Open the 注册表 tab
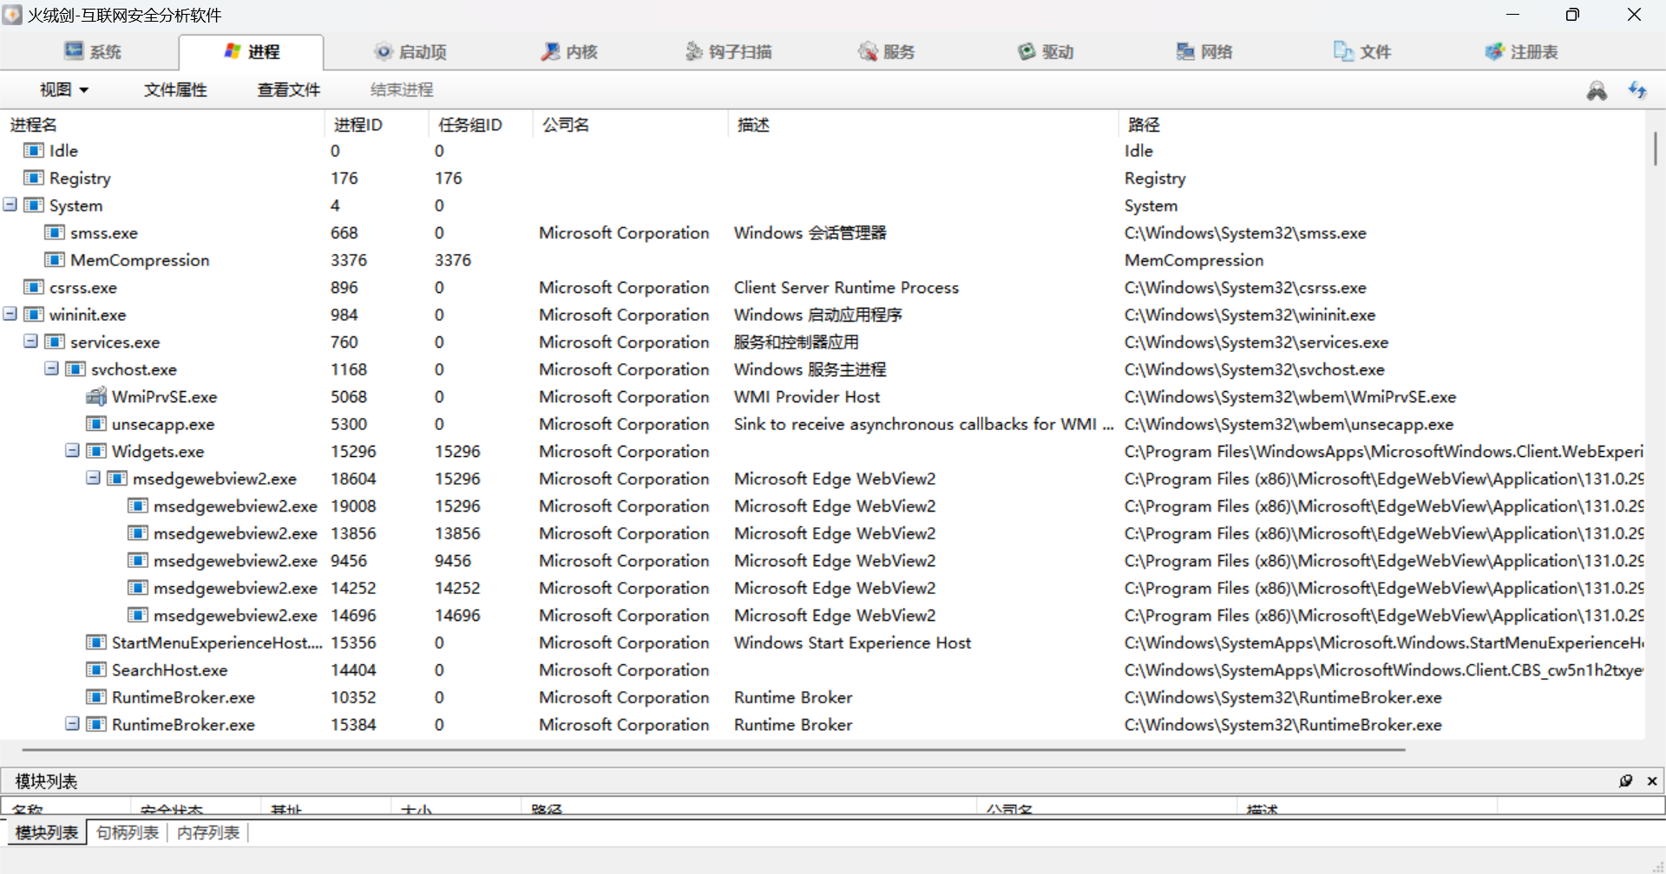The height and width of the screenshot is (874, 1666). [x=1522, y=52]
